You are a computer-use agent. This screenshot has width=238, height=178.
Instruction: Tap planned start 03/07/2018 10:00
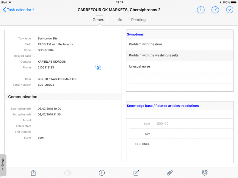click(x=49, y=109)
